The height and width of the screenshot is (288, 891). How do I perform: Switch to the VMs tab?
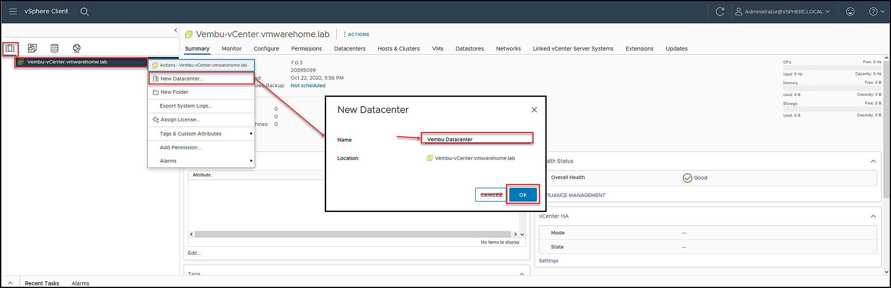coord(437,49)
